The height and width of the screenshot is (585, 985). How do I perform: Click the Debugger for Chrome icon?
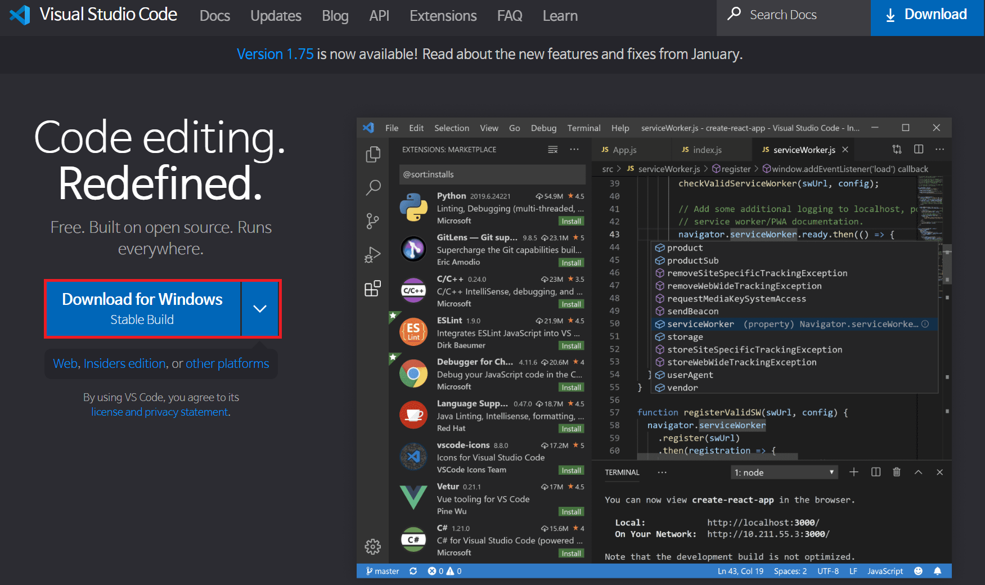(x=413, y=373)
